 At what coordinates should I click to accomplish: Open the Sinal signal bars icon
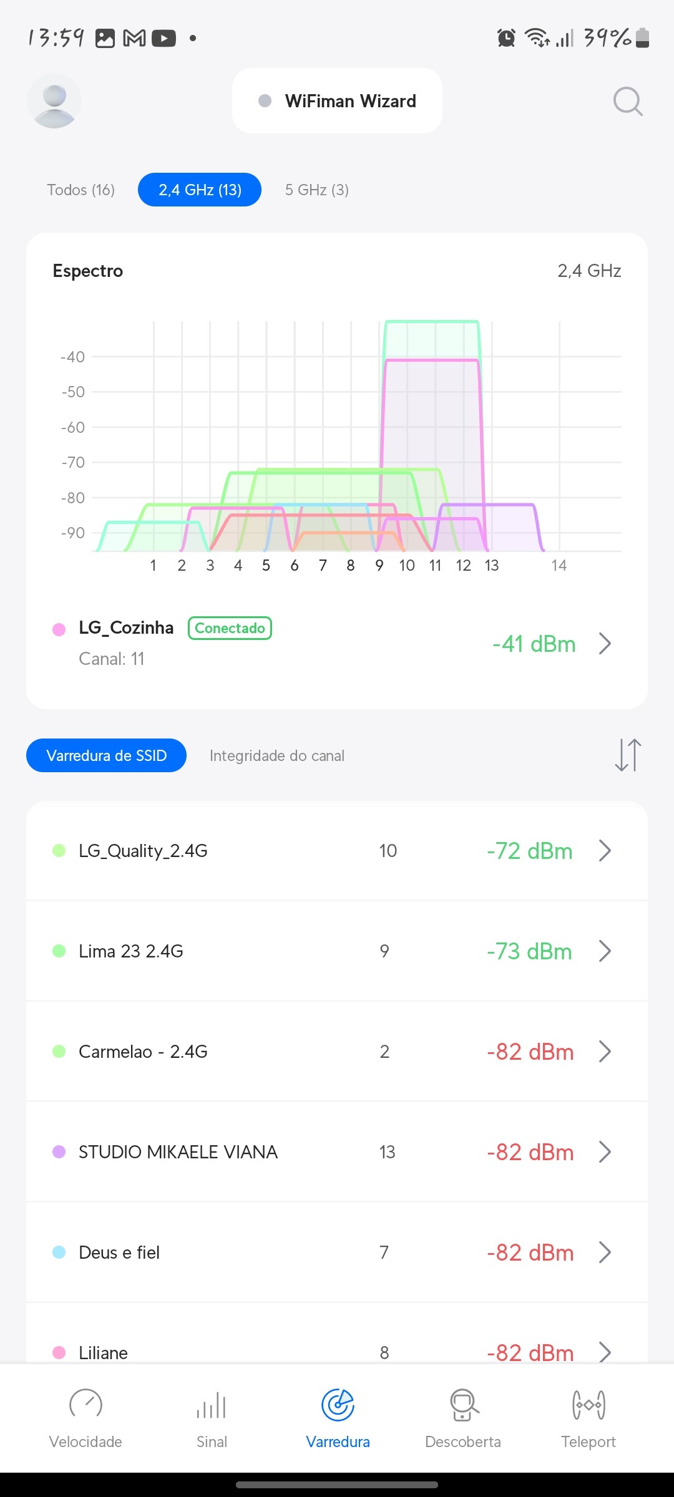[212, 1405]
